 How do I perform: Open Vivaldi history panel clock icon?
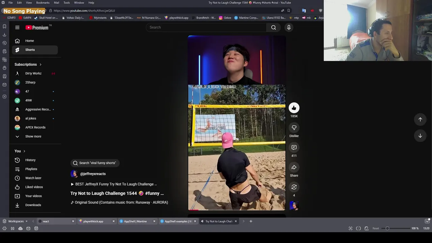pos(4,43)
